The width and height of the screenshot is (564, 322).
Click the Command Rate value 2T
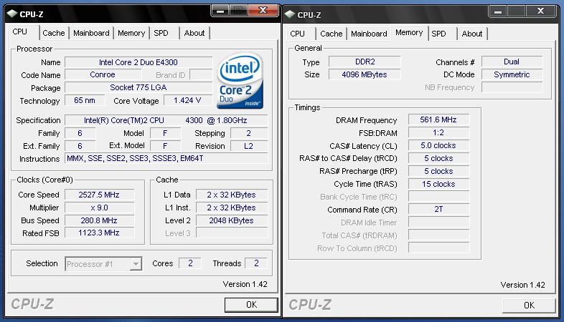pos(439,210)
